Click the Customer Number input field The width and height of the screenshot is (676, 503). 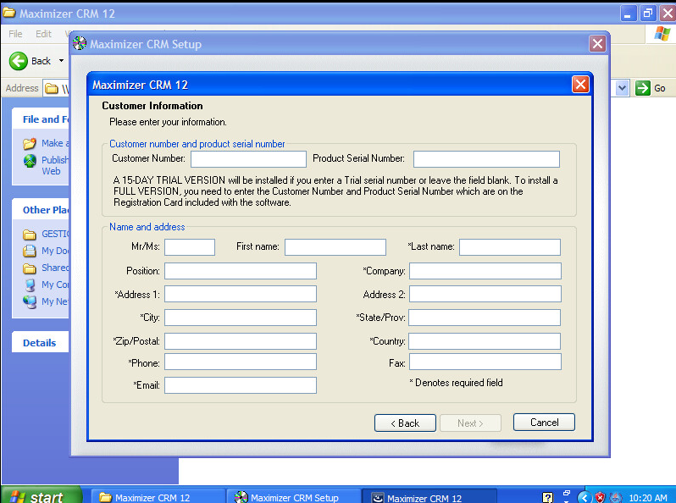click(x=248, y=159)
